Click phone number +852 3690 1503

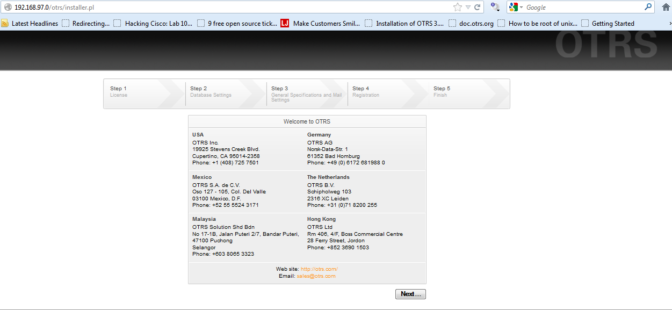(348, 248)
